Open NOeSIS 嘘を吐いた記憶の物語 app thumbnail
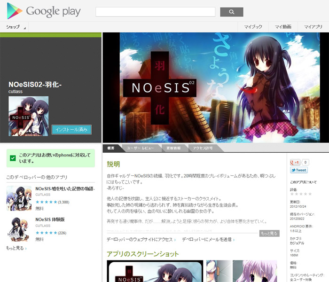 [x=19, y=198]
